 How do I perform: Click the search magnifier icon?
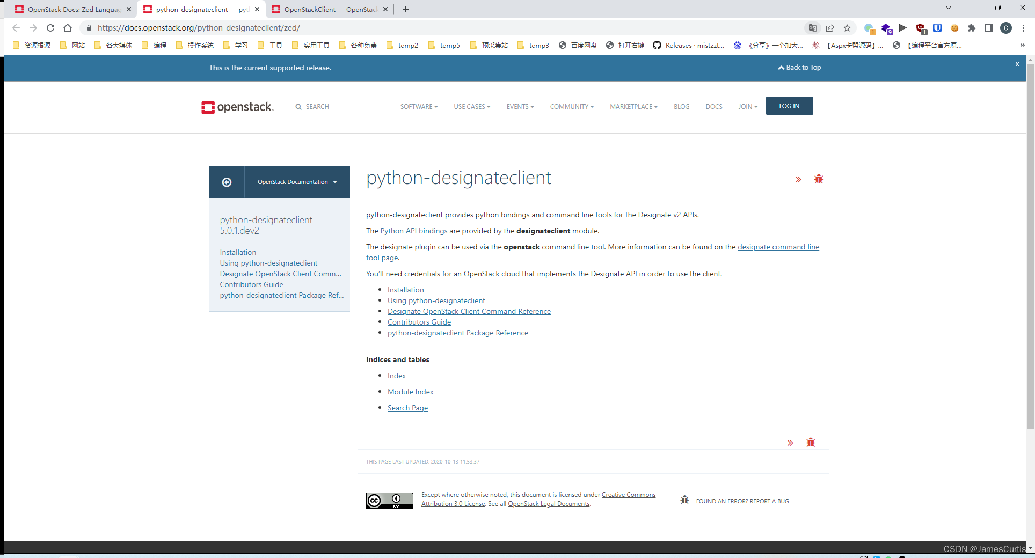coord(298,107)
